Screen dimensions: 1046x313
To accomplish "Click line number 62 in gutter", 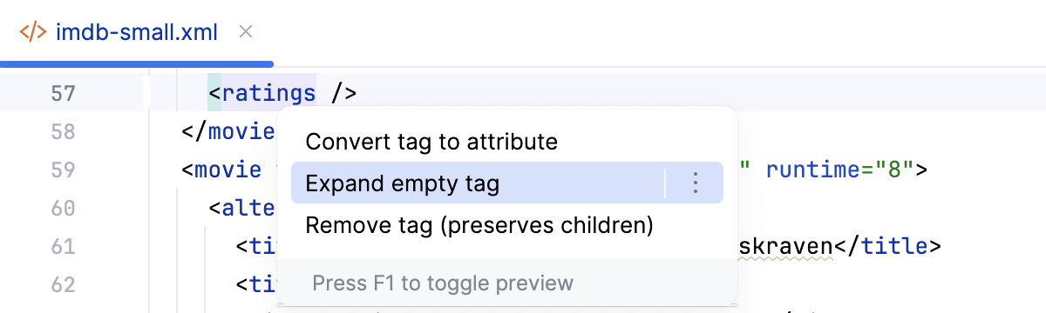I will pos(63,284).
